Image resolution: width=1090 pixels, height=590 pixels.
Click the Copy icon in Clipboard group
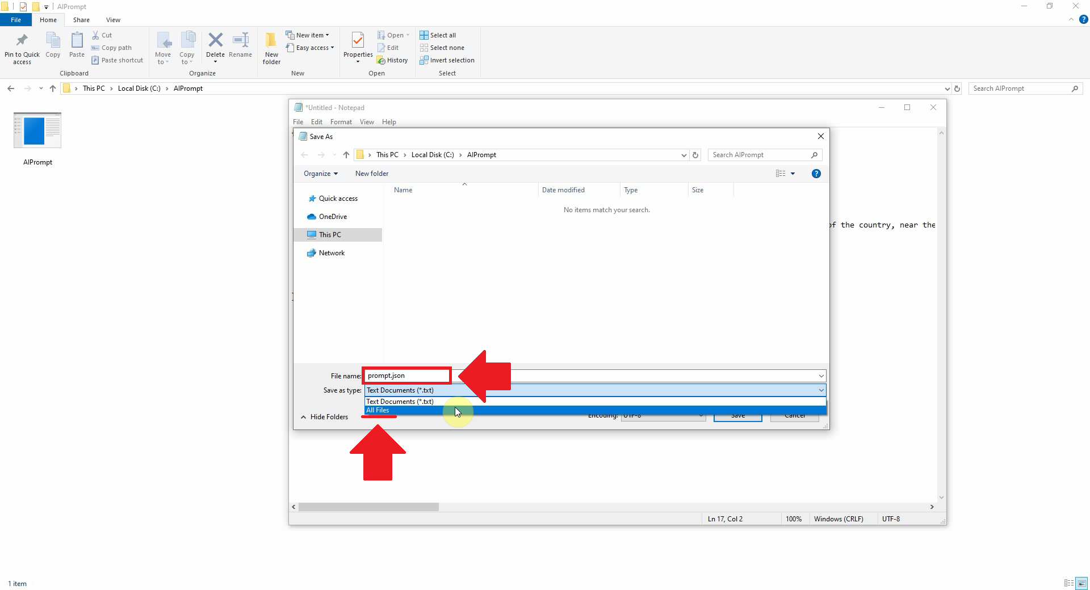pyautogui.click(x=53, y=41)
